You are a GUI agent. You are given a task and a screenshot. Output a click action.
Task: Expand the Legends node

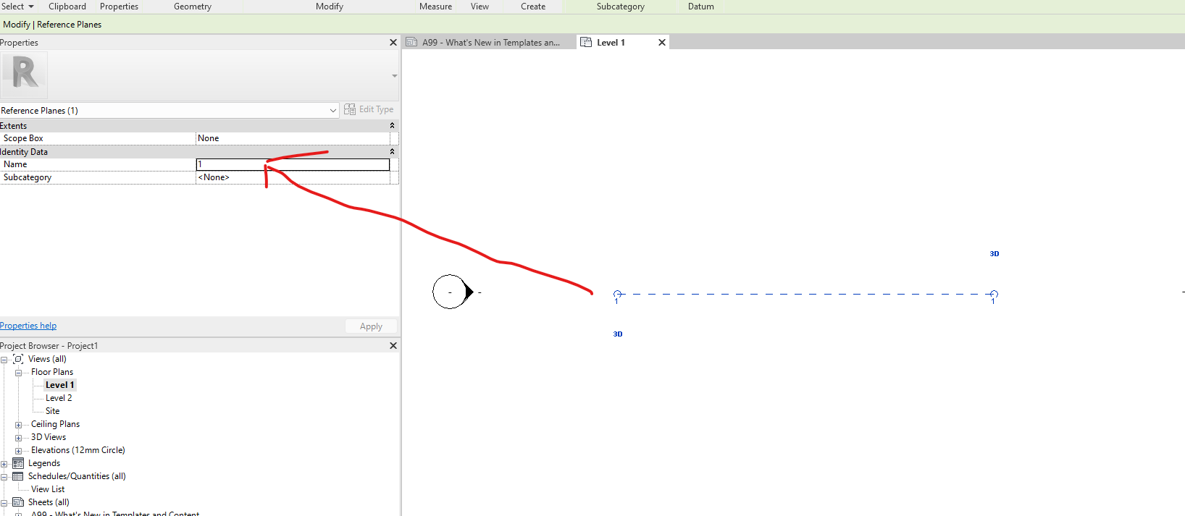click(4, 464)
